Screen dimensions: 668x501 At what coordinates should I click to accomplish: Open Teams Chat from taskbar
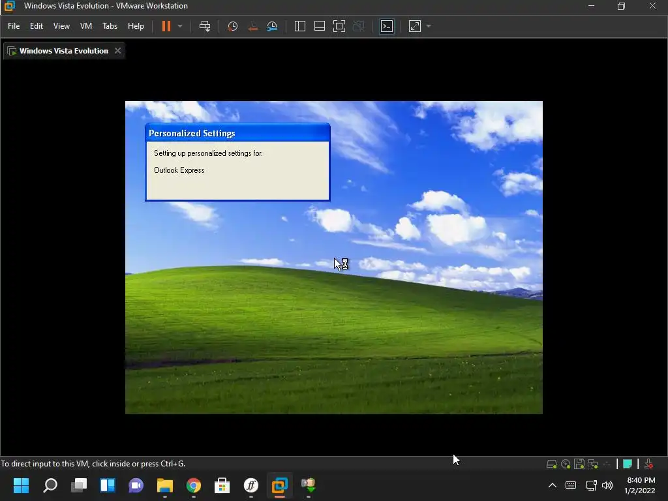(136, 485)
